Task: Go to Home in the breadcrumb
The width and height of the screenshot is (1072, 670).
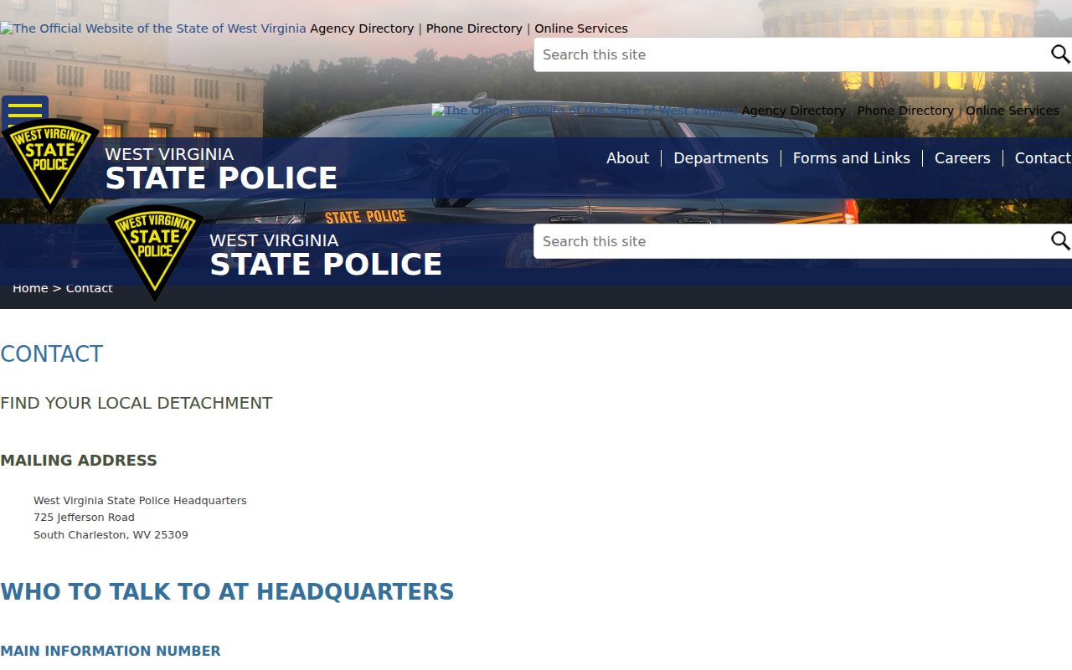Action: coord(30,288)
